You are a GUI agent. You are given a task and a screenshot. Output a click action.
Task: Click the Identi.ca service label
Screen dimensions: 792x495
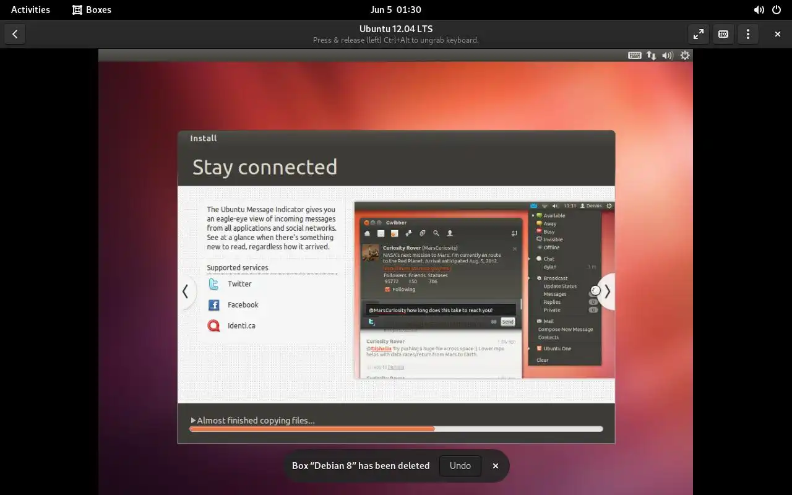(x=241, y=325)
